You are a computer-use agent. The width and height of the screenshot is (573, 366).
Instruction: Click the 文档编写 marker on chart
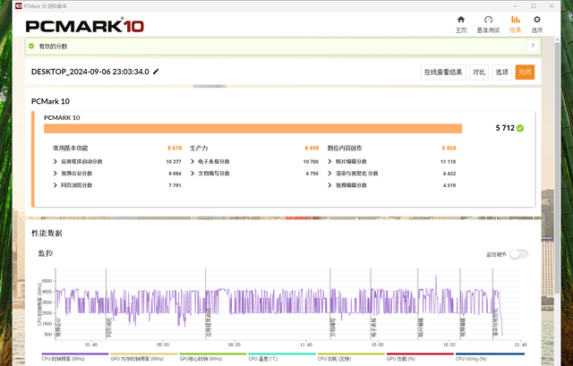coord(333,328)
